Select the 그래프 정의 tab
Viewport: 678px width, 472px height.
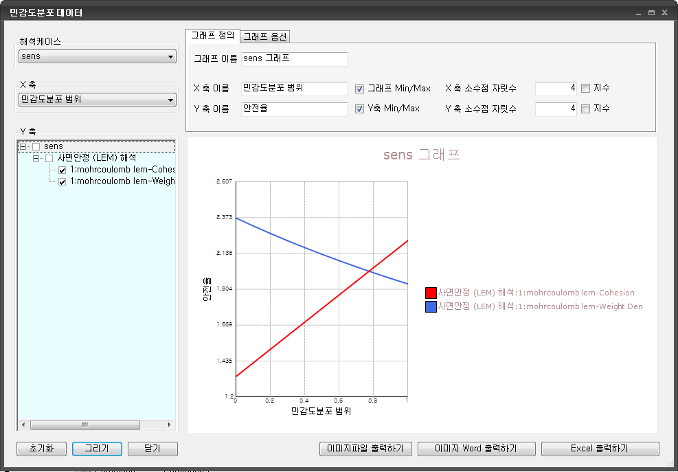pos(213,36)
